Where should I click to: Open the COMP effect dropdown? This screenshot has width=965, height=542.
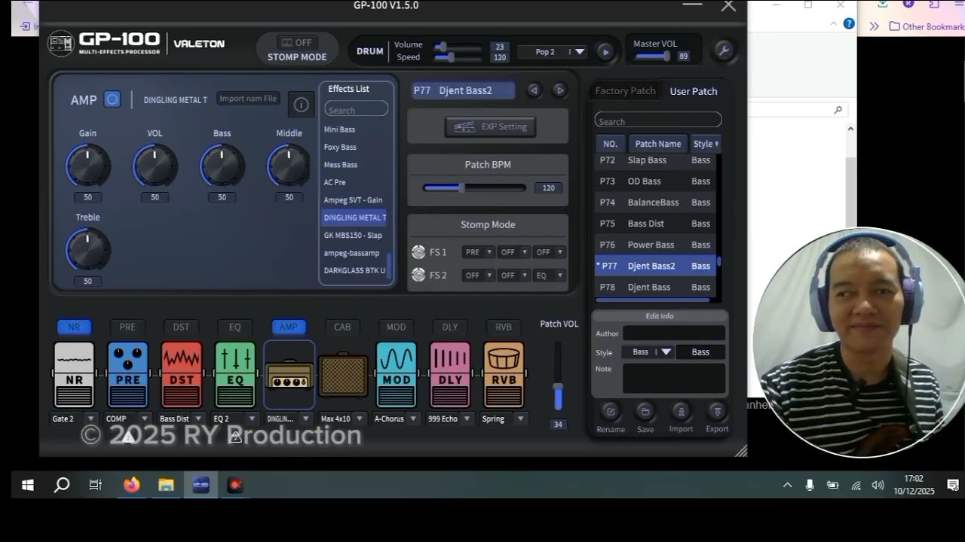127,419
